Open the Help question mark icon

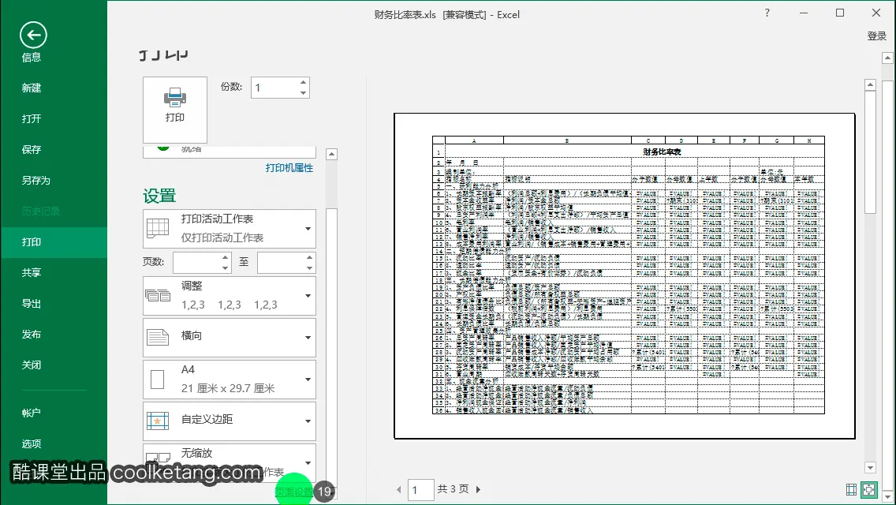767,13
